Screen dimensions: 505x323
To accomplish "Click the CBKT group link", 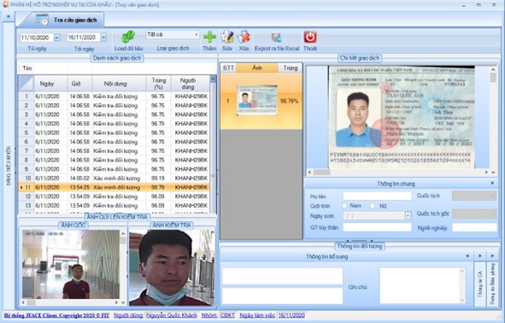I will click(x=227, y=315).
